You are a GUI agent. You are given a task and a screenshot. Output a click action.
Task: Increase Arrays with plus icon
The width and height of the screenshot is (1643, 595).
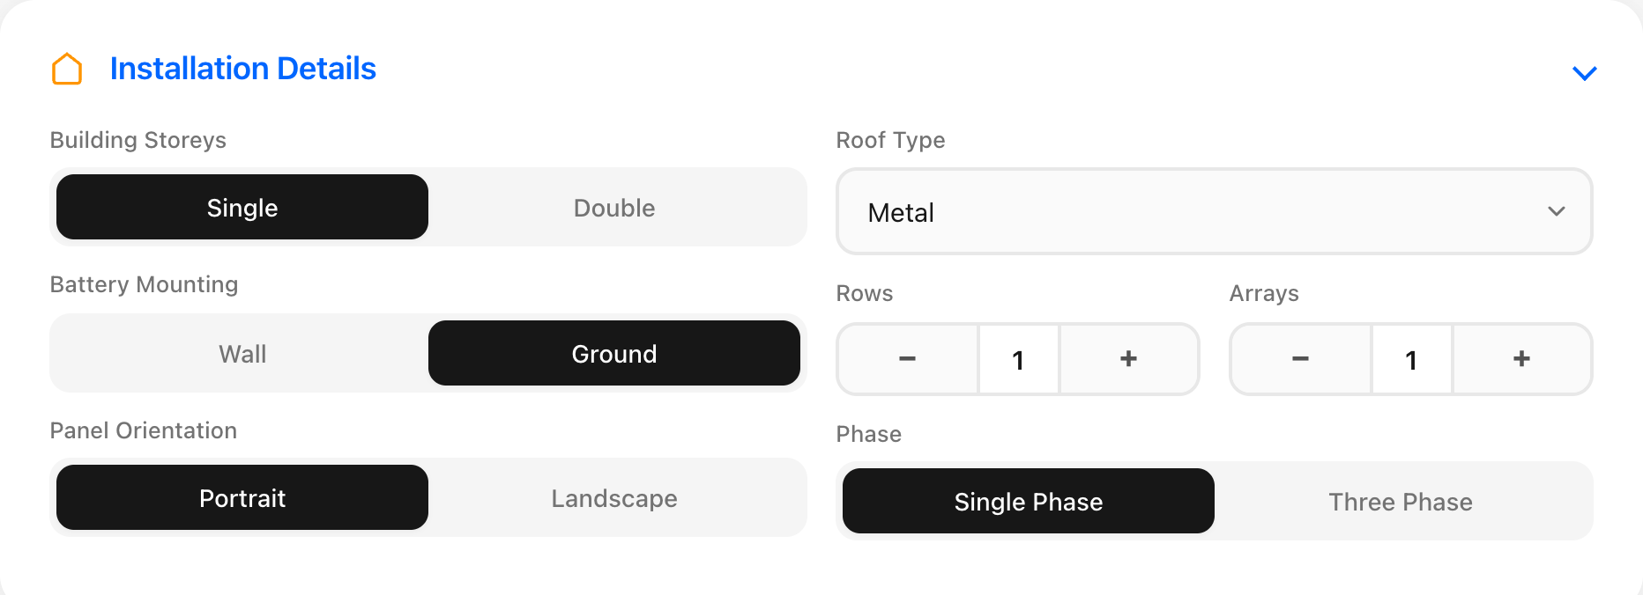(1521, 359)
